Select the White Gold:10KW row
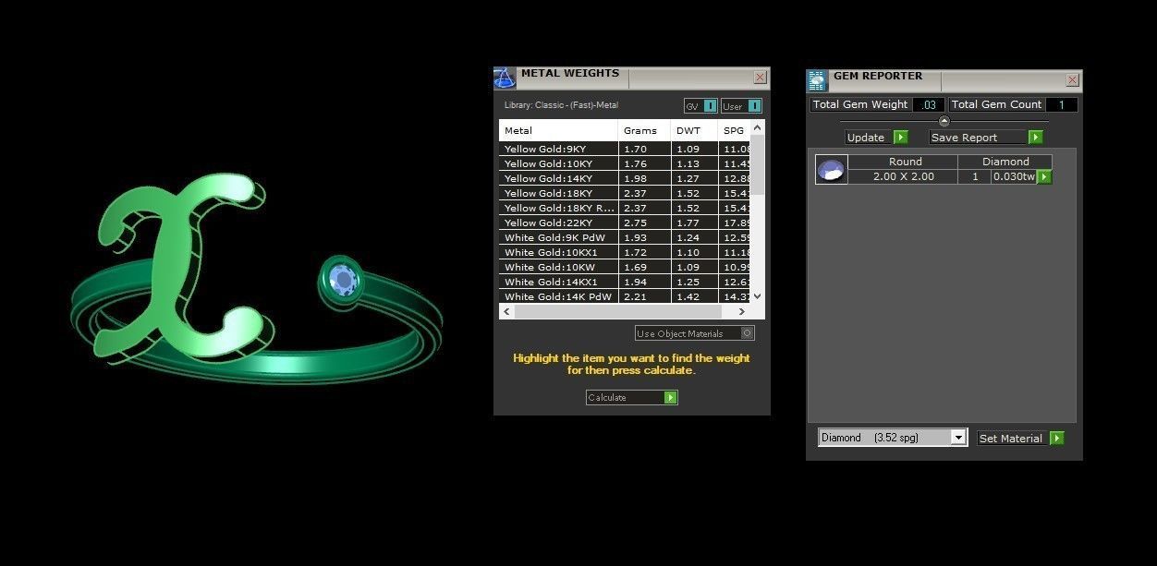This screenshot has width=1157, height=566. 559,267
